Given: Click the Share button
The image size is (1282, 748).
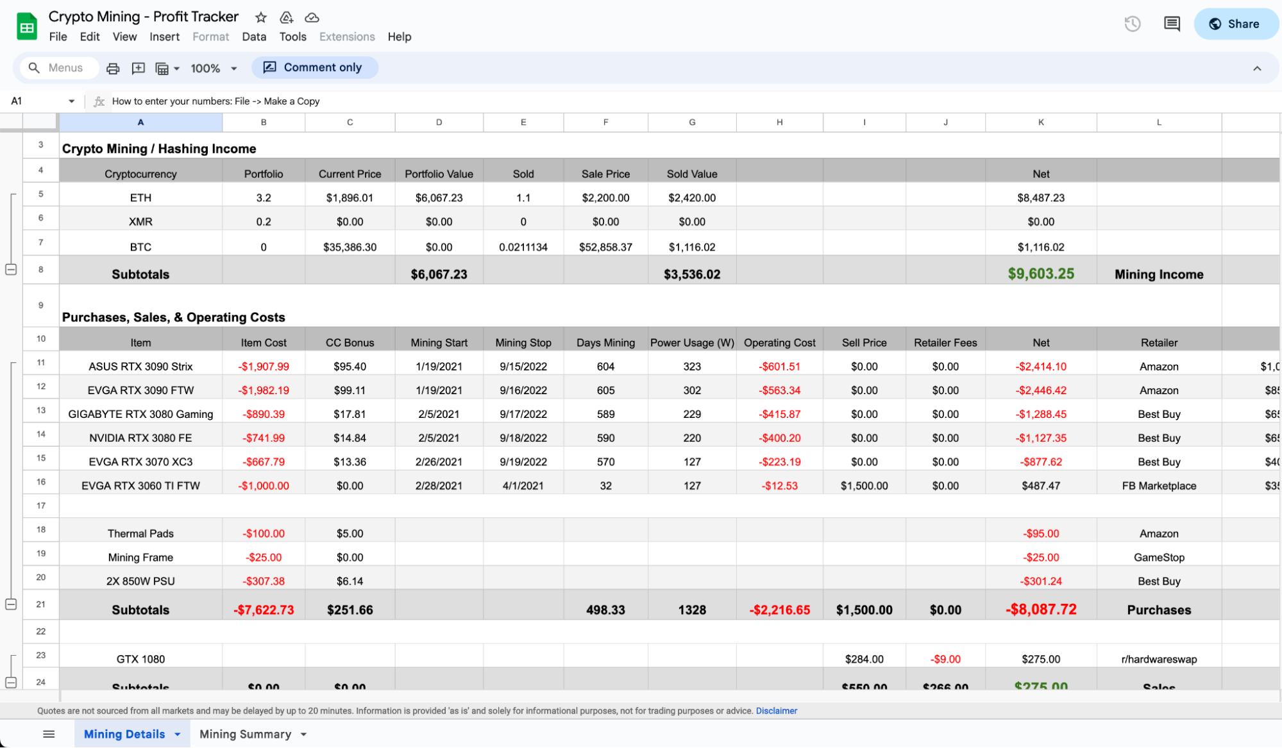Looking at the screenshot, I should coord(1235,24).
